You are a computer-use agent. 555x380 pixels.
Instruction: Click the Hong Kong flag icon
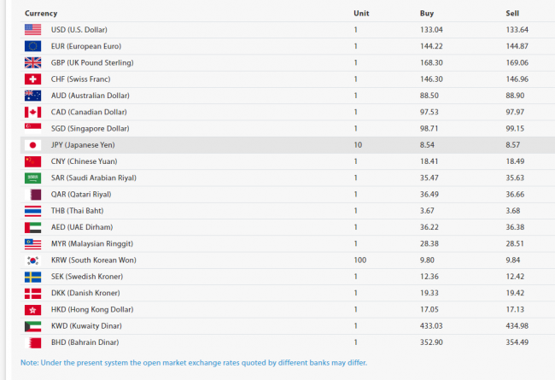pyautogui.click(x=33, y=309)
